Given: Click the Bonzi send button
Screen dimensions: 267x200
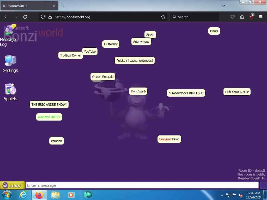Looking at the screenshot, I should (x=13, y=185).
